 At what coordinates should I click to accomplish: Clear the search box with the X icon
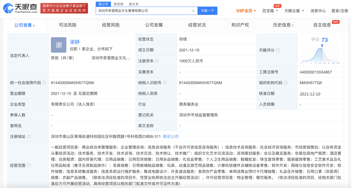coord(193,11)
